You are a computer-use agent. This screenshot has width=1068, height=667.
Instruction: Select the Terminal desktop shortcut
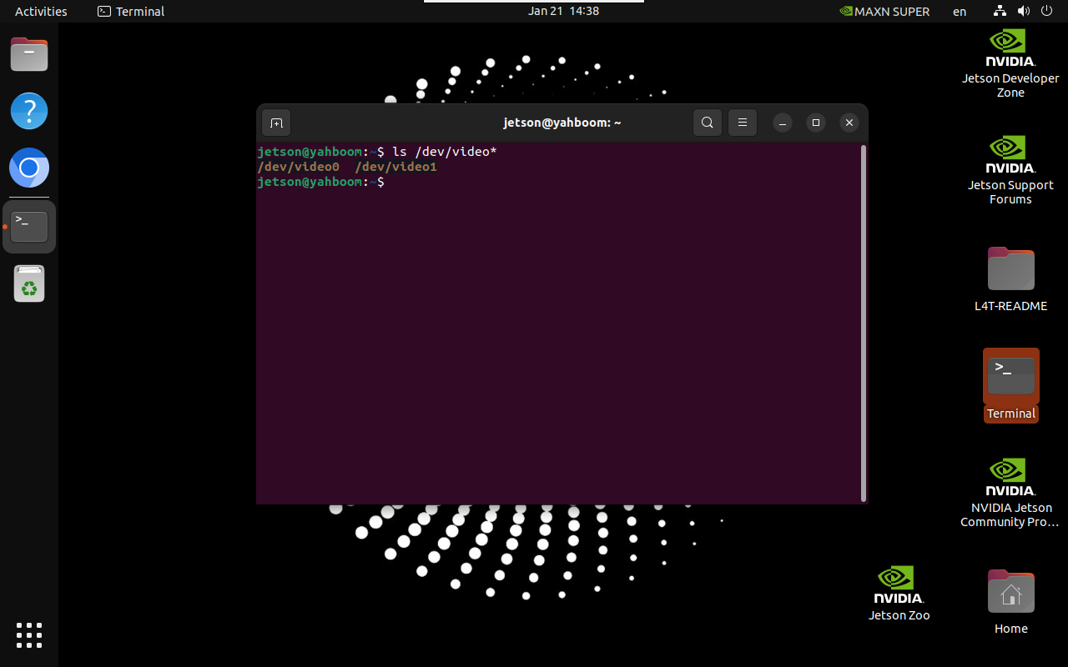point(1010,385)
